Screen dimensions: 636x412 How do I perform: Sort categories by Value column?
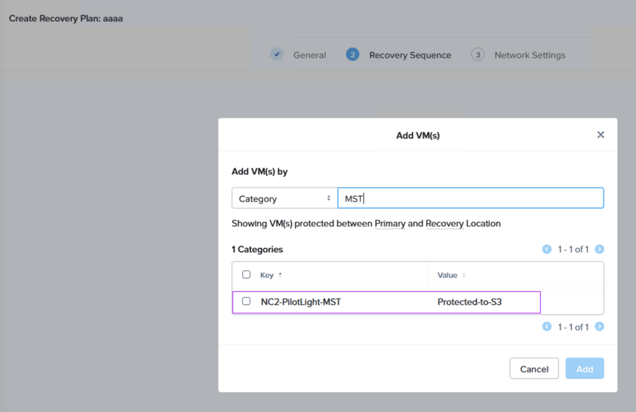pos(451,275)
